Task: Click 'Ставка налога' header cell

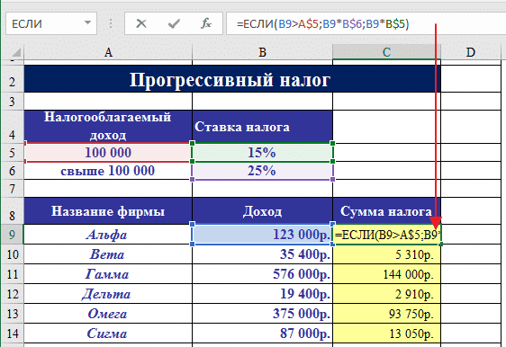Action: click(x=262, y=126)
